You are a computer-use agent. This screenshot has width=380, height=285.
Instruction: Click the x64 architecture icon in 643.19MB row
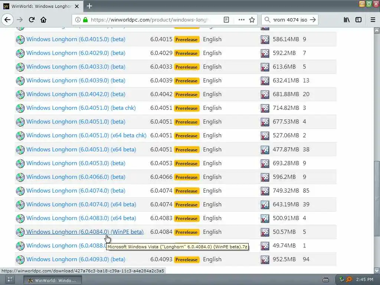pos(265,205)
